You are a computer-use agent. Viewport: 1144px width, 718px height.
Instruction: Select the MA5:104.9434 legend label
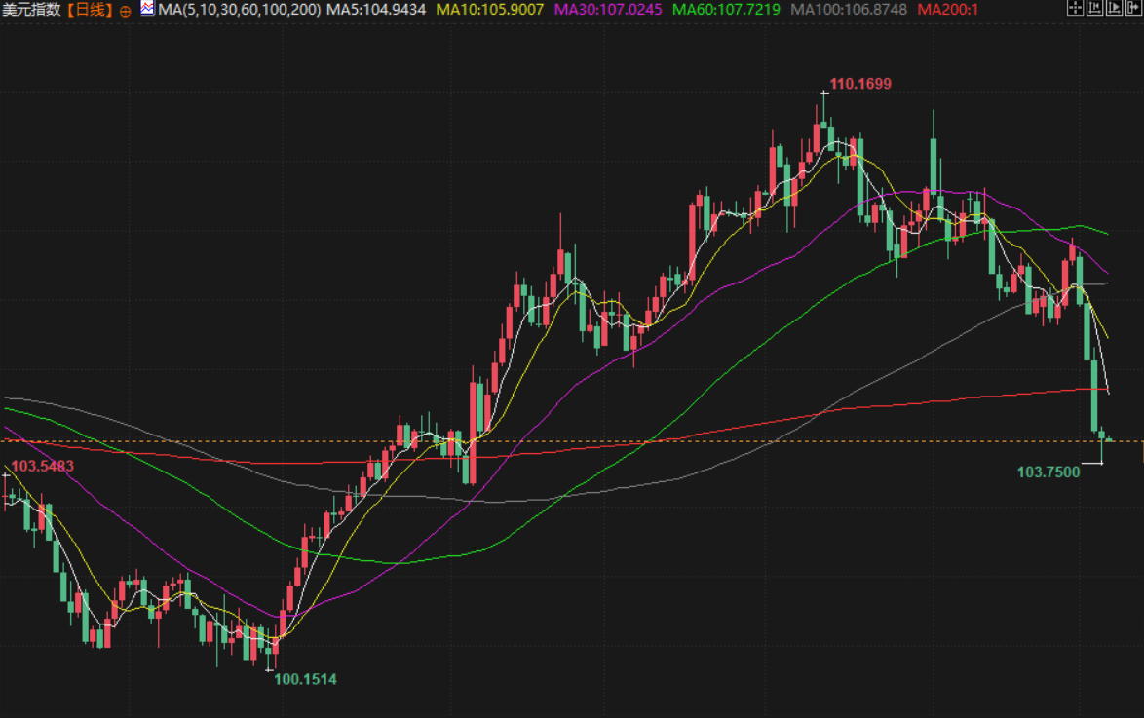[376, 10]
